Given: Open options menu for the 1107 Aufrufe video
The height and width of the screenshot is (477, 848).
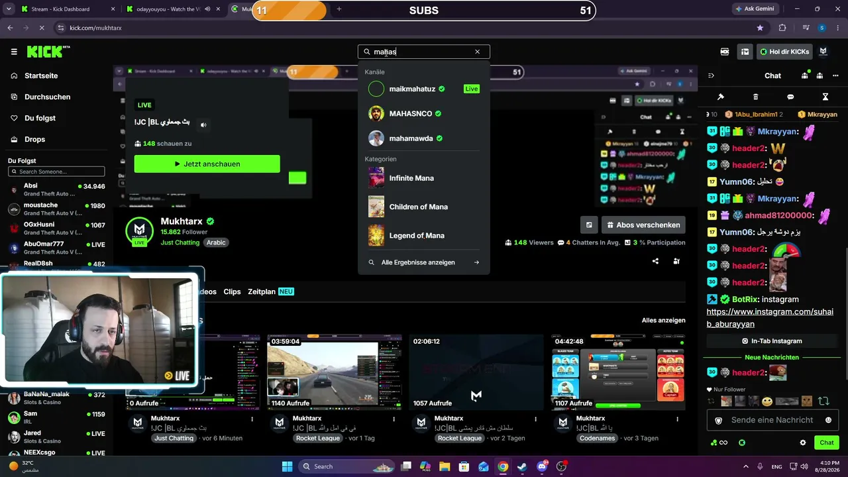Looking at the screenshot, I should click(677, 419).
